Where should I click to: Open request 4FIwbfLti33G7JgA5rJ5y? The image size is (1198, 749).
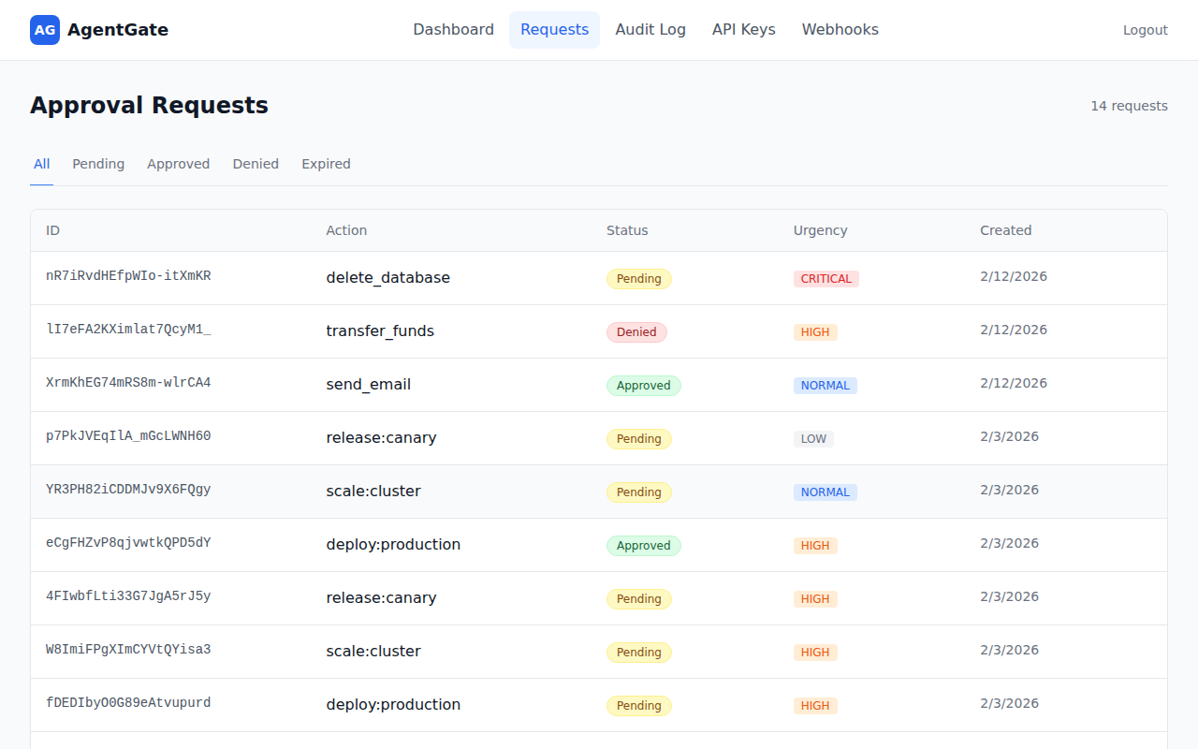coord(128,596)
